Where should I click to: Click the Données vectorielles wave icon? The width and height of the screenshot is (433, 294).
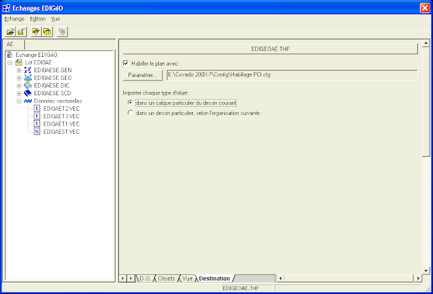point(28,101)
